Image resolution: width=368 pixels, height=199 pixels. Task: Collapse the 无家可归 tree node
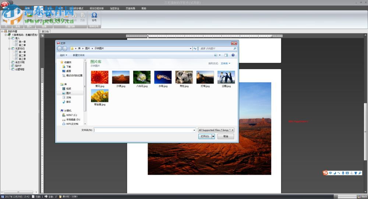pos(10,49)
